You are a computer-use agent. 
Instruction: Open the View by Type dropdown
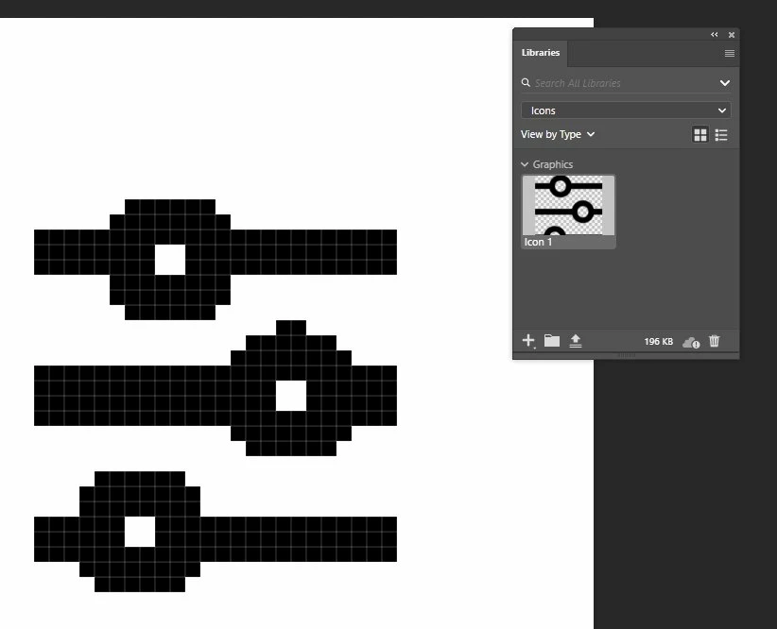[x=558, y=134]
